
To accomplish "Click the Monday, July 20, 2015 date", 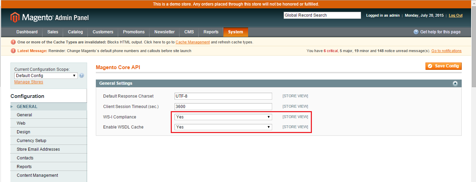I will 424,15.
